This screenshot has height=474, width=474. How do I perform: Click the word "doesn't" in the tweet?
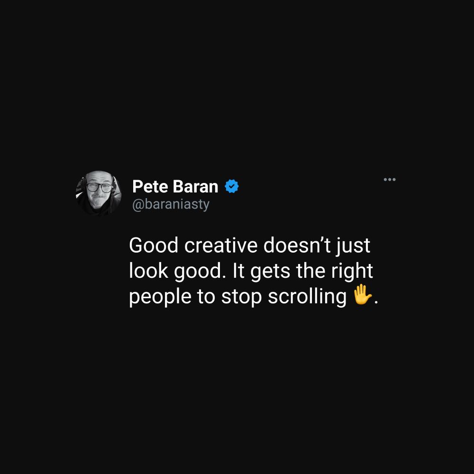297,245
